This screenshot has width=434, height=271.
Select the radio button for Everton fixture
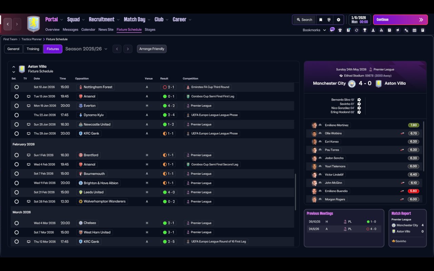click(17, 106)
